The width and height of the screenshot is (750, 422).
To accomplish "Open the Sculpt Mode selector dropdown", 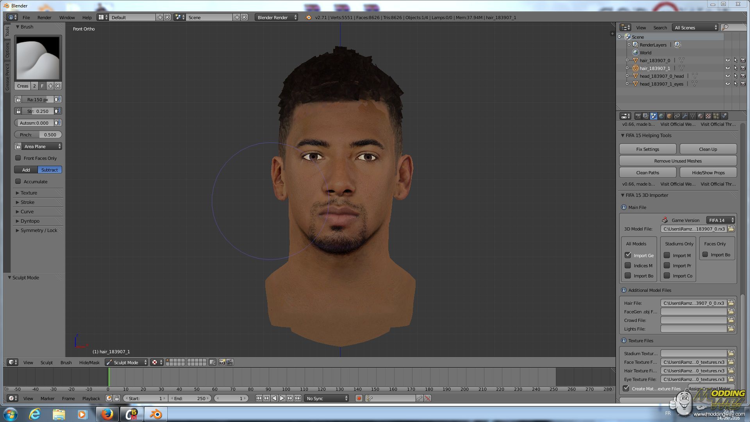I will (x=126, y=363).
